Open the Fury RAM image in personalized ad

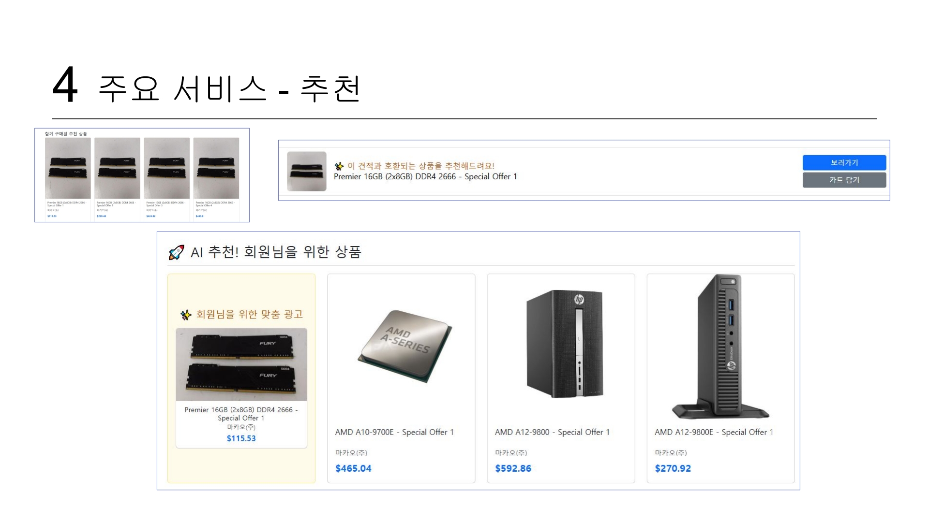click(241, 364)
